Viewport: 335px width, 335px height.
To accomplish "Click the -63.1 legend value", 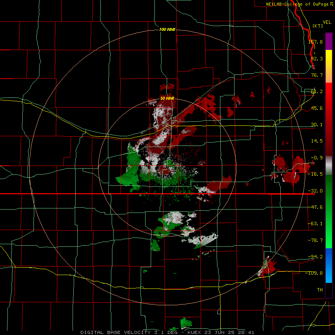I will tap(315, 224).
